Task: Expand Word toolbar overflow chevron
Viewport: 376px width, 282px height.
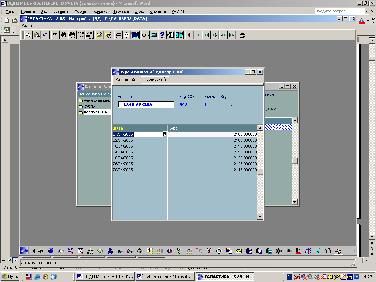Action: point(373,21)
